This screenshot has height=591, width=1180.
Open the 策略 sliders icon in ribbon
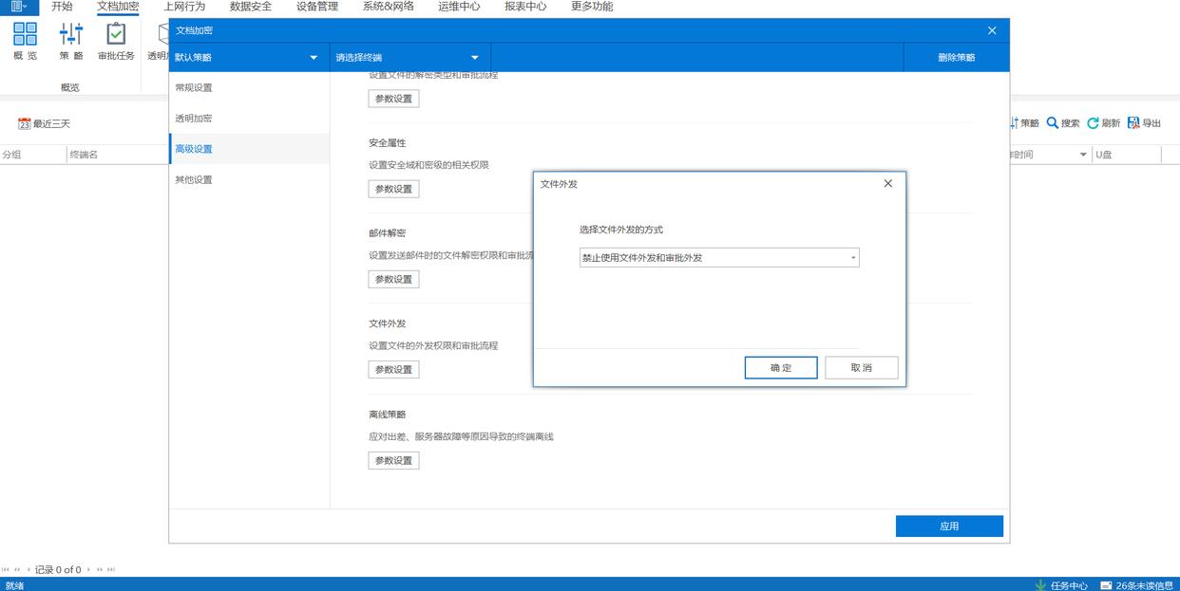tap(71, 34)
